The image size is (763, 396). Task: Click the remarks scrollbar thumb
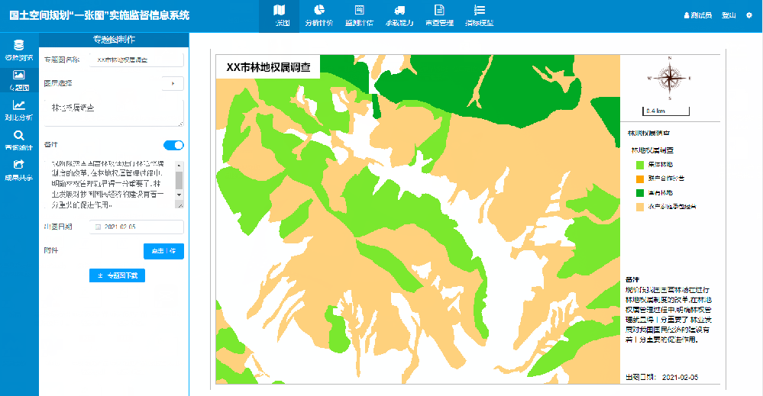pyautogui.click(x=179, y=180)
